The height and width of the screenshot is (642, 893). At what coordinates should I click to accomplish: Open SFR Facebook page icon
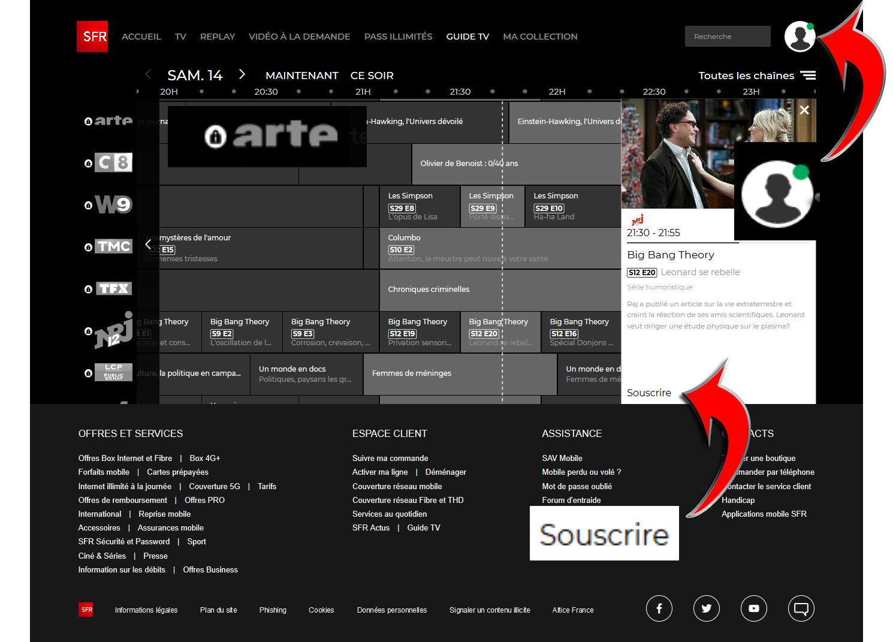(x=659, y=609)
